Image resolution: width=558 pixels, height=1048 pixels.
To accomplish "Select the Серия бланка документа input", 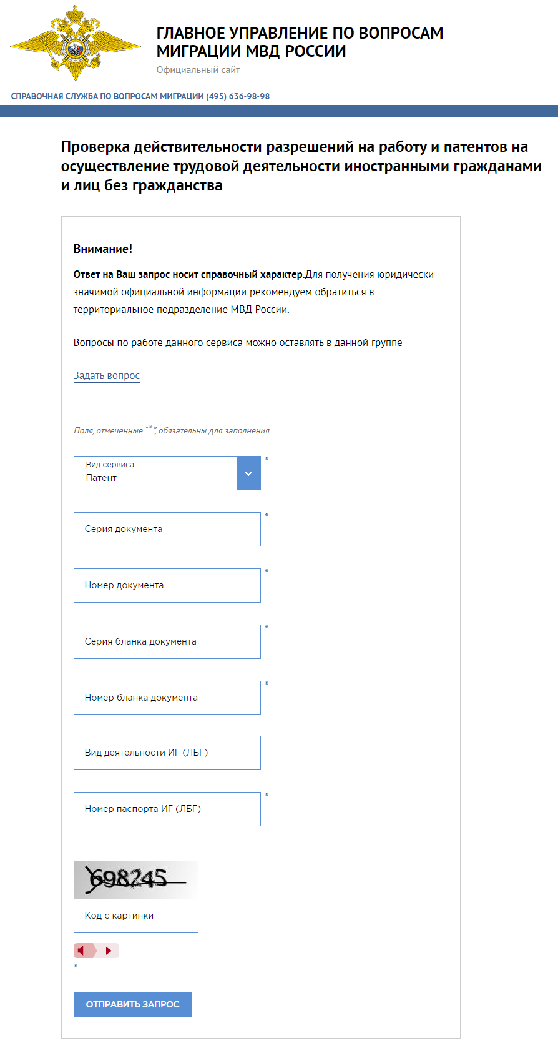I will pyautogui.click(x=167, y=642).
